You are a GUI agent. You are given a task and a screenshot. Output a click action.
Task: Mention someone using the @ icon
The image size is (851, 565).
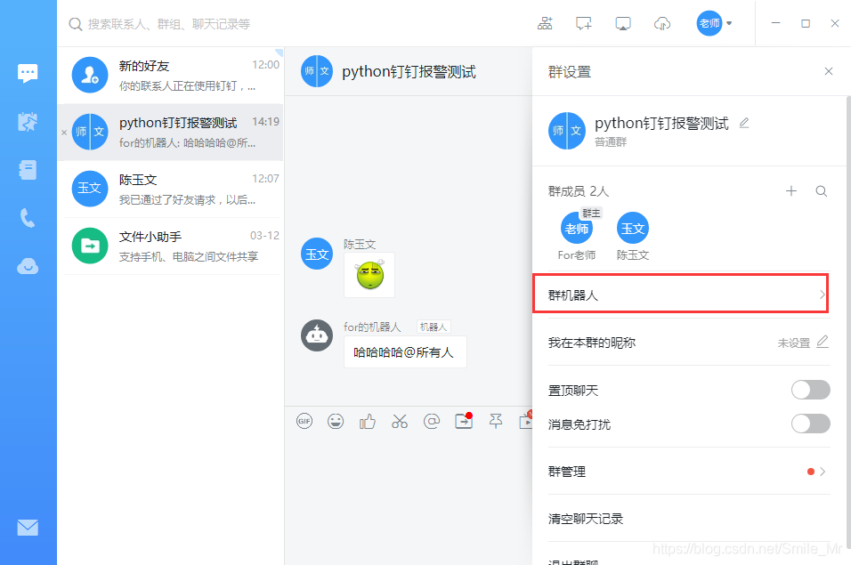[x=432, y=421]
